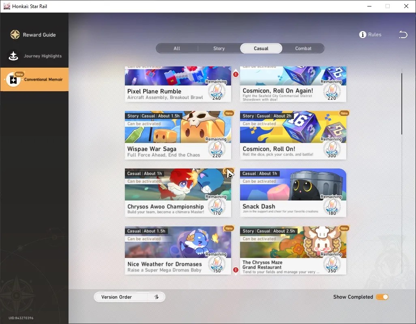Toggle the Show Completed switch

click(x=382, y=297)
